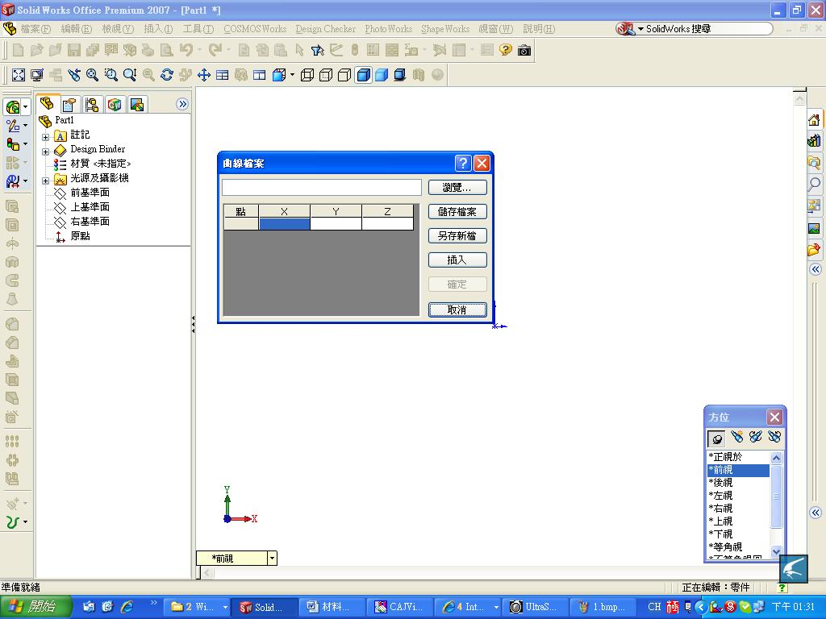Viewport: 826px width, 619px height.
Task: Open the 工具(T) menu
Action: point(198,29)
